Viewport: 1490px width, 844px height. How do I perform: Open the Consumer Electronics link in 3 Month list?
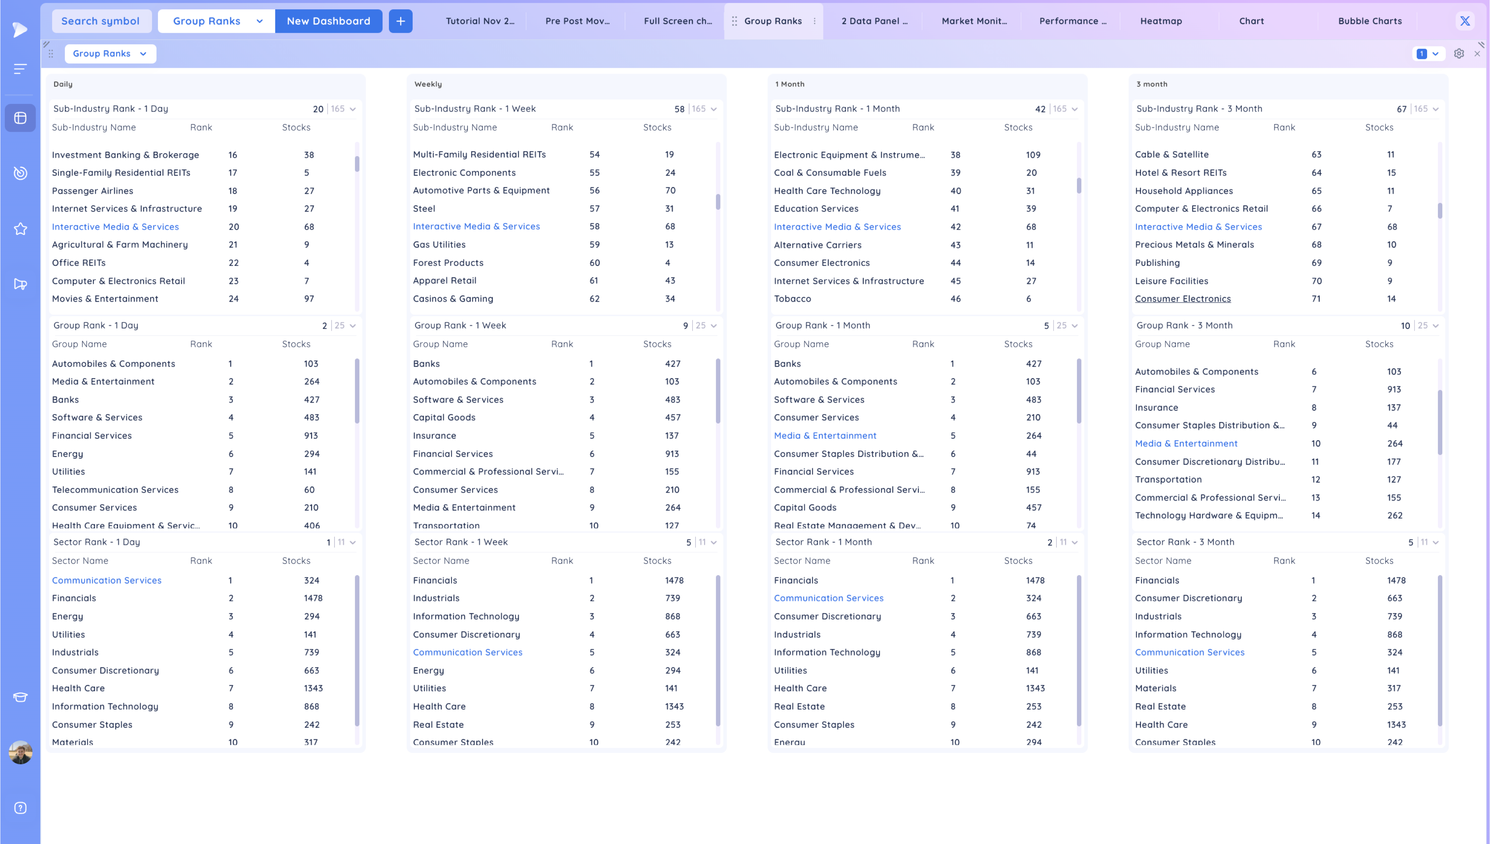(x=1182, y=299)
